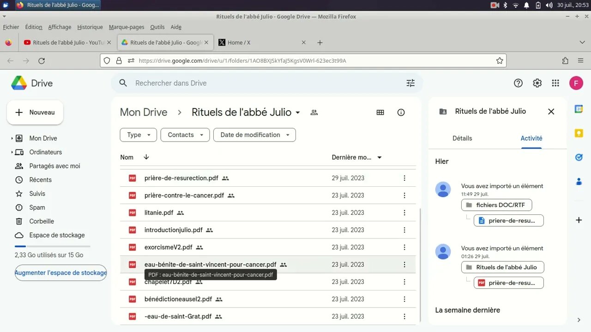Open Partagés avec moi in sidebar

click(x=54, y=166)
